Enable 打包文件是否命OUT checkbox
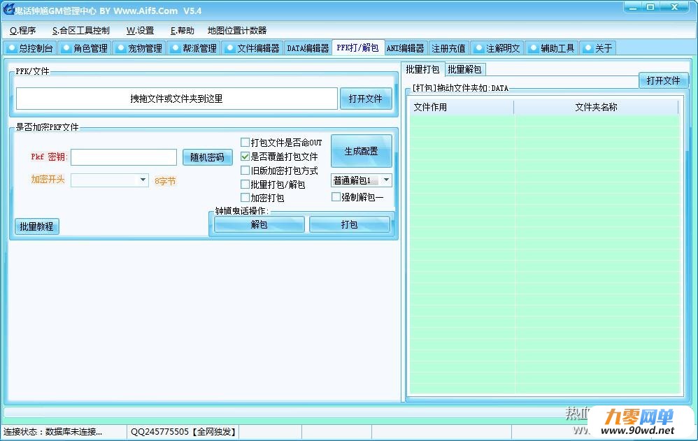Image resolution: width=698 pixels, height=441 pixels. click(245, 143)
